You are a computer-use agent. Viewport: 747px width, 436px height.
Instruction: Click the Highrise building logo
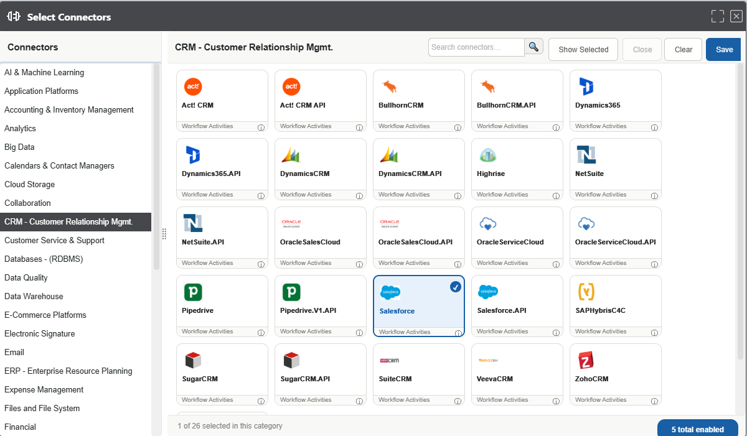(488, 155)
